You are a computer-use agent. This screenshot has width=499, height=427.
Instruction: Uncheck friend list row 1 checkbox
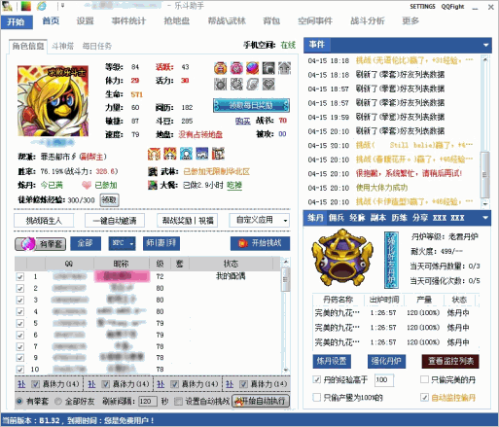pos(20,277)
